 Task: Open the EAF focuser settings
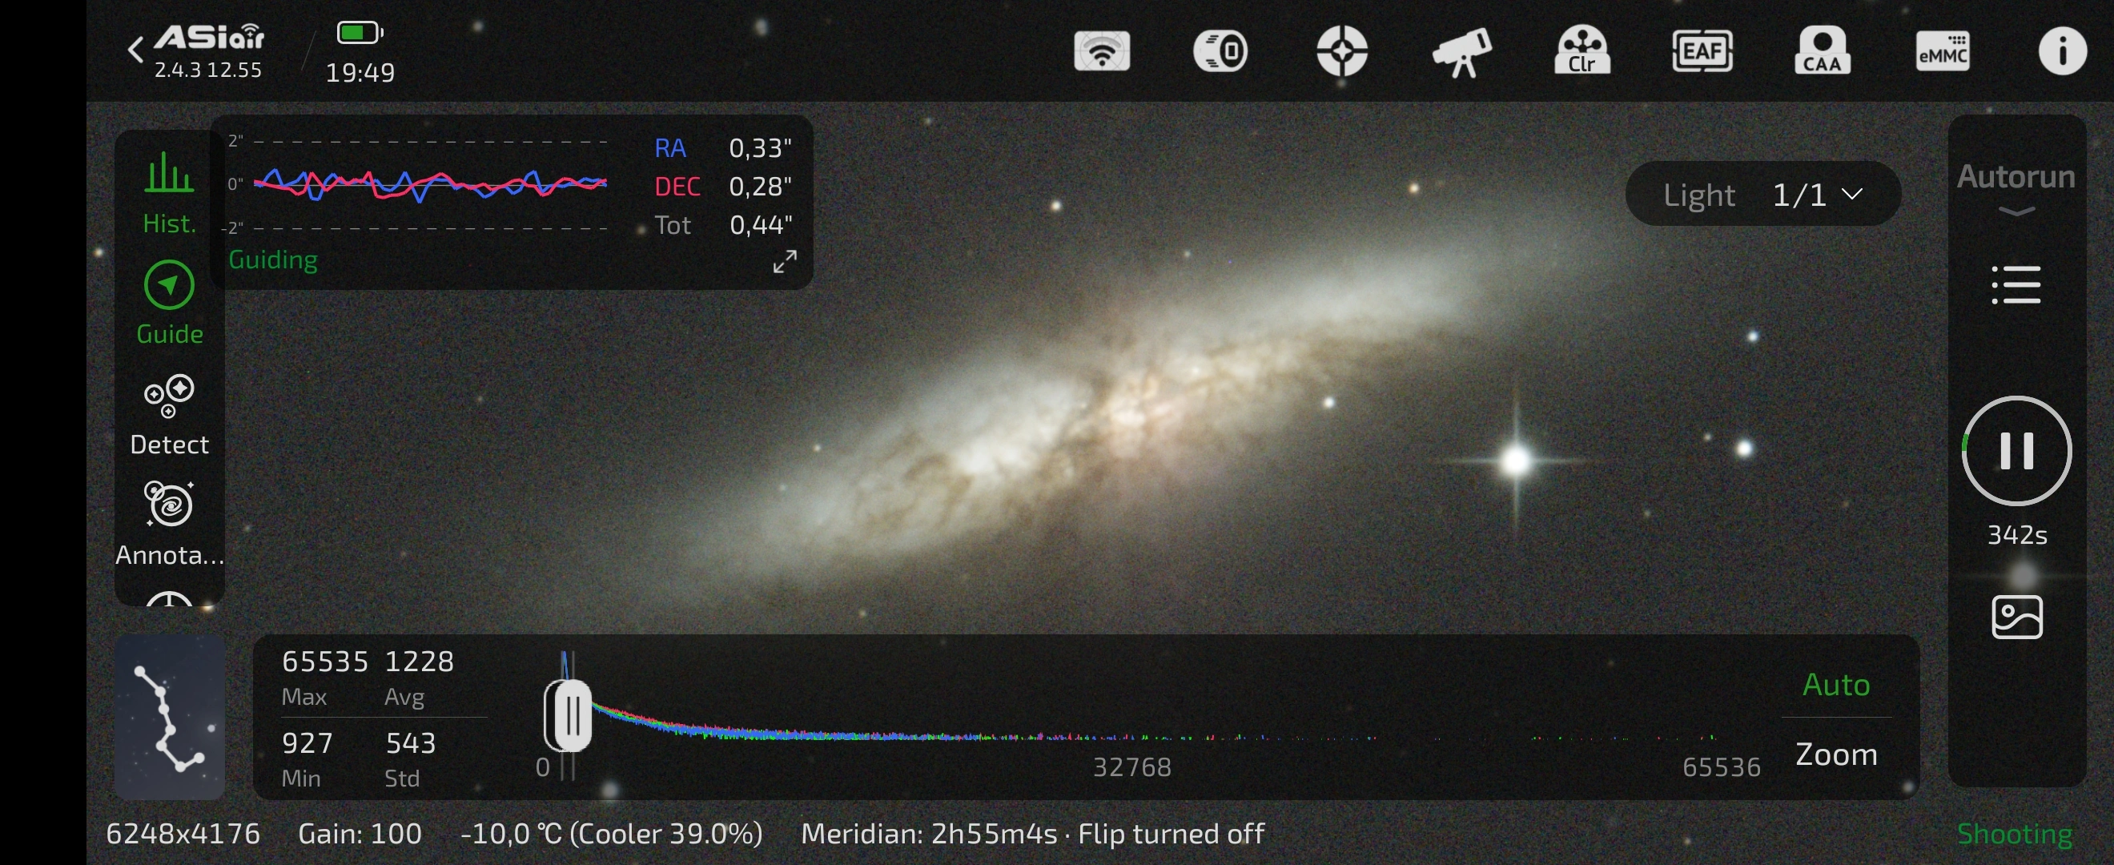click(1702, 51)
